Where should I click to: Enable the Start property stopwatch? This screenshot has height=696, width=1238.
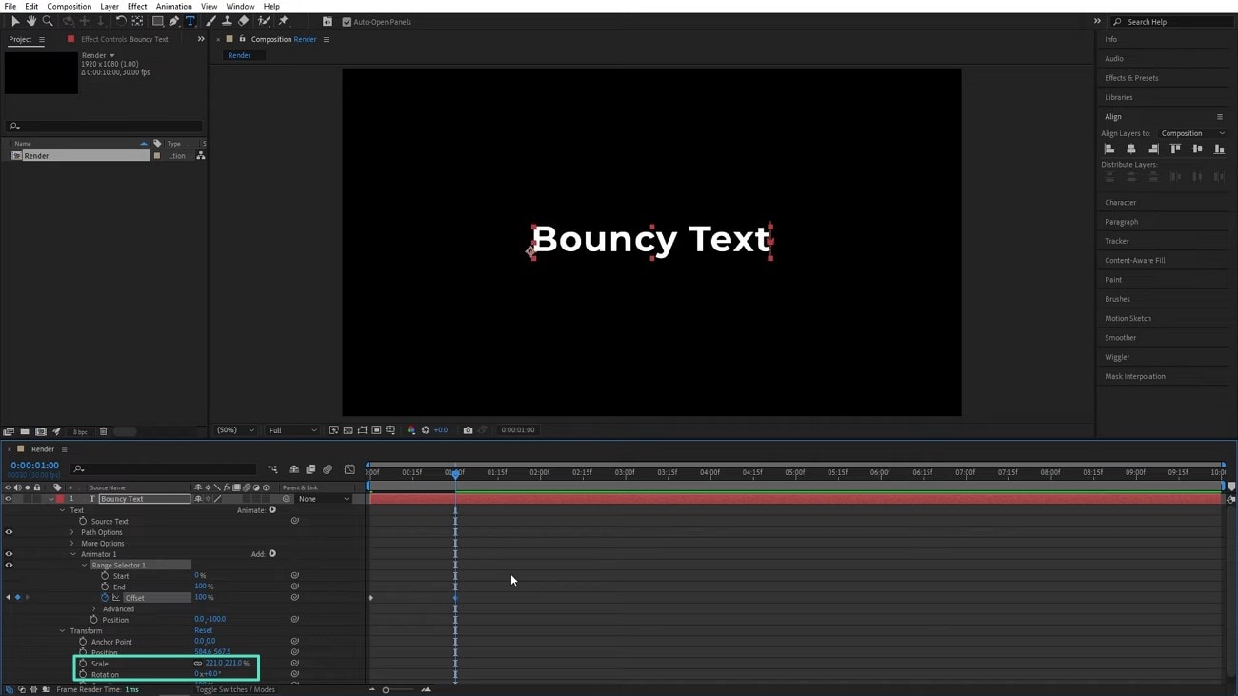click(105, 576)
